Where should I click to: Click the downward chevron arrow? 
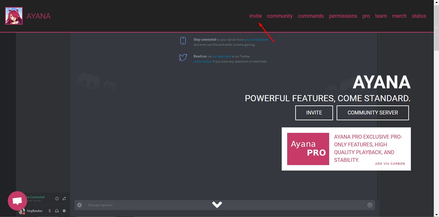pos(217,204)
